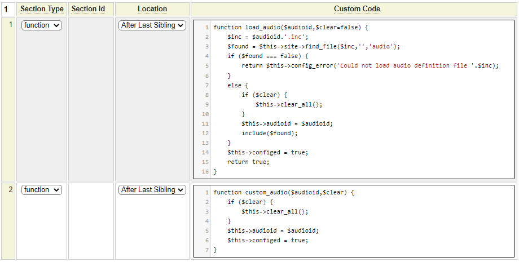Viewport: 519px width, 262px height.
Task: Click line number 7 in second editor gutter
Action: pyautogui.click(x=206, y=250)
